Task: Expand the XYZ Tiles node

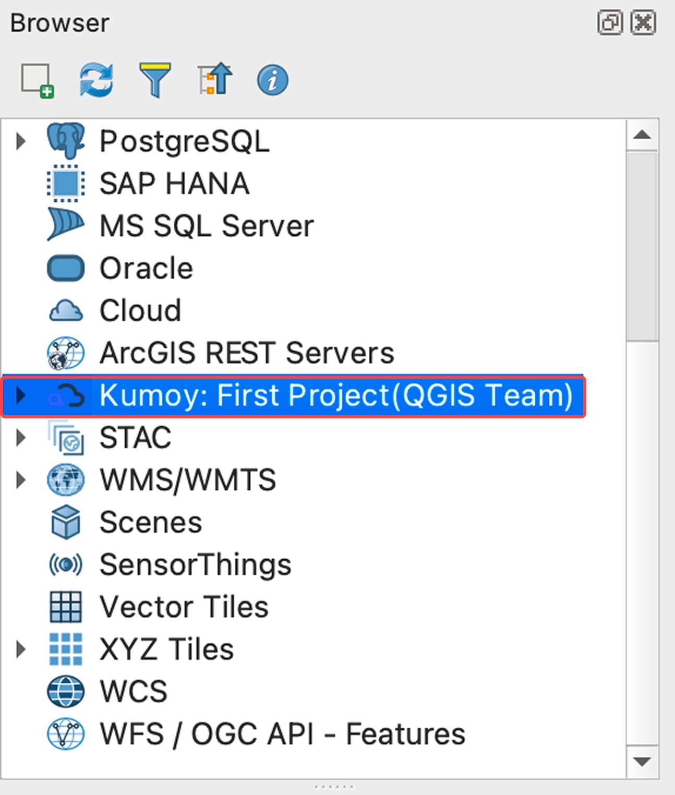Action: (21, 649)
